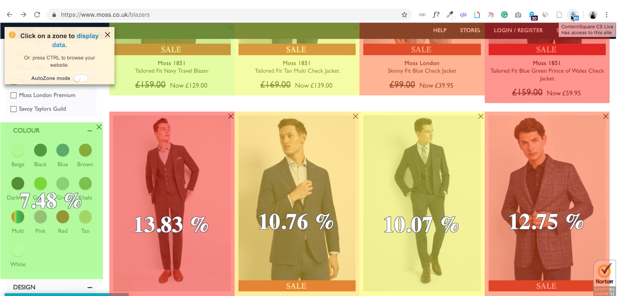Open the HELP menu item
617x296 pixels.
pos(440,30)
